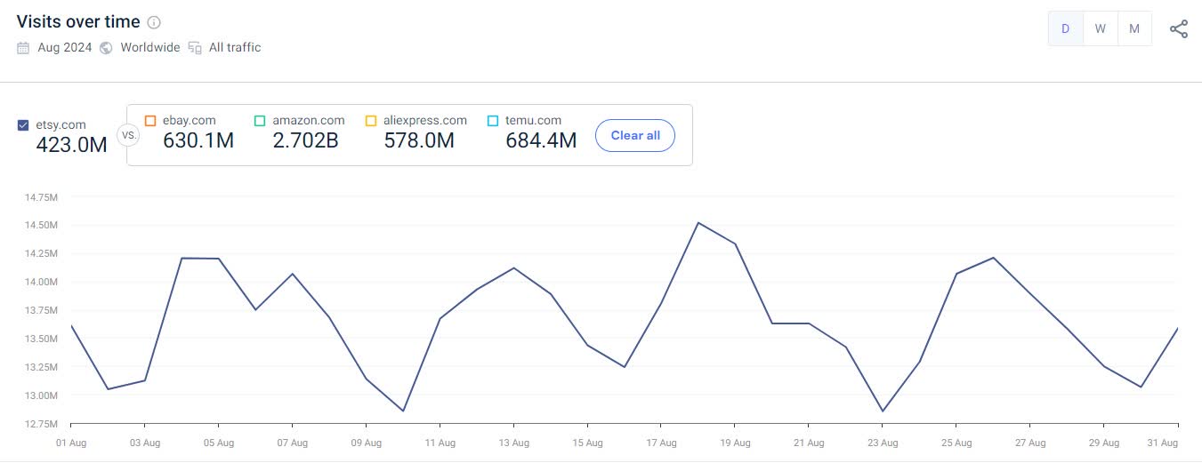The height and width of the screenshot is (471, 1202).
Task: Click the info icon beside Visits over time
Action: click(154, 22)
